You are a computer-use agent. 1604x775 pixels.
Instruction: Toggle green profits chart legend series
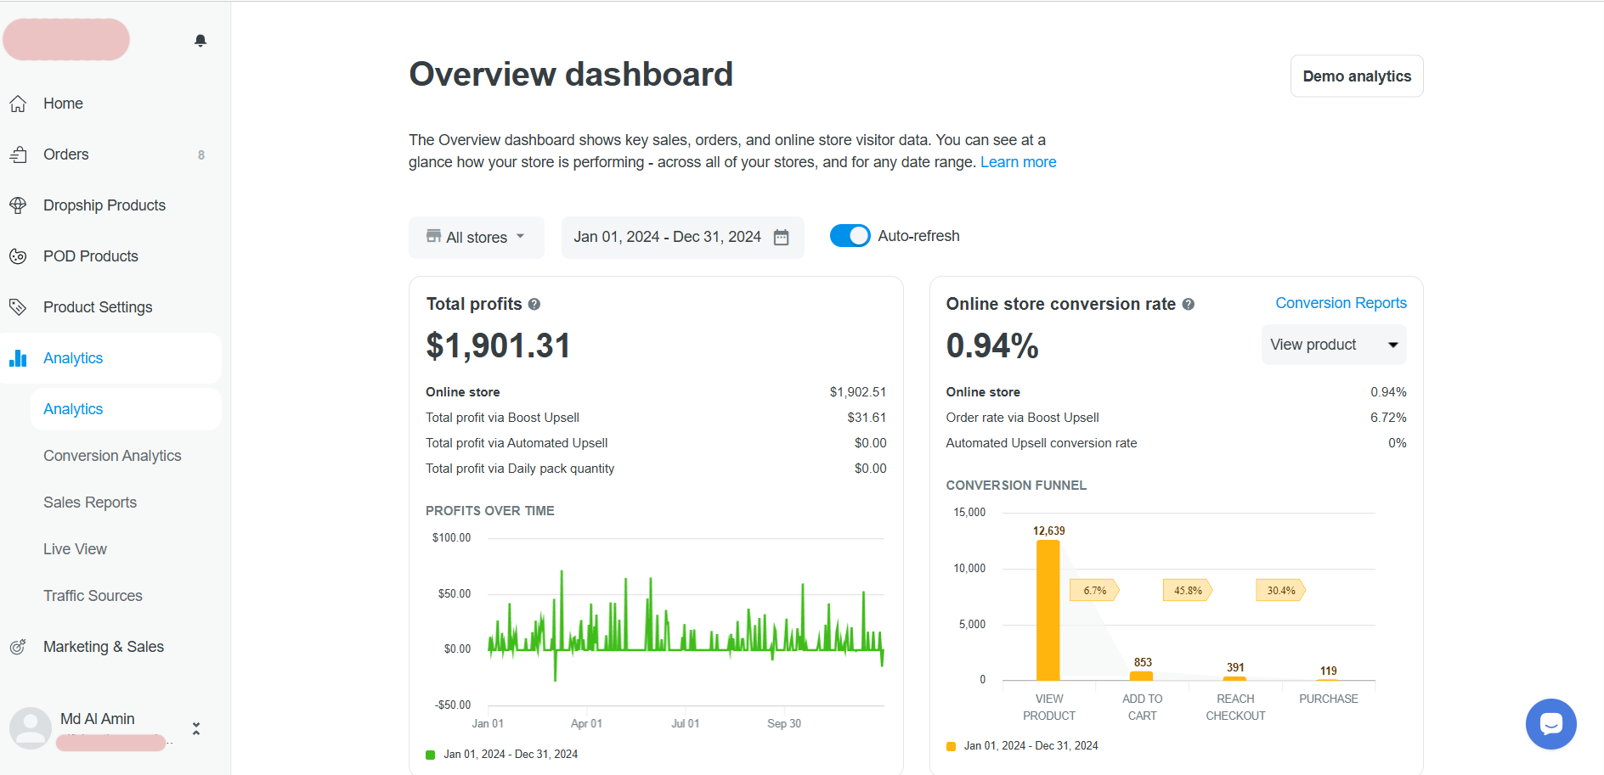[431, 755]
